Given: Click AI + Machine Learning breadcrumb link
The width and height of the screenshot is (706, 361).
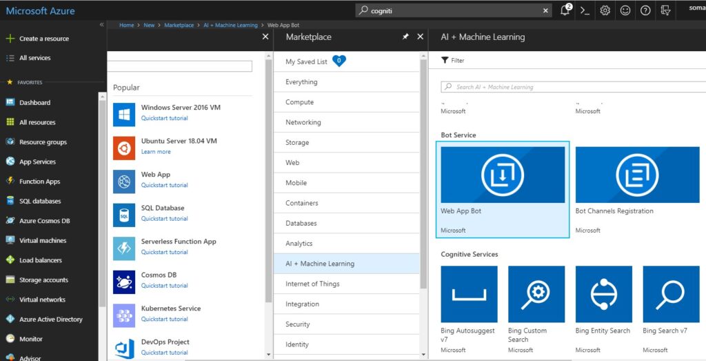Looking at the screenshot, I should (230, 26).
